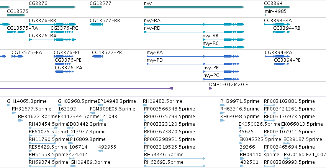326x168 pixels.
Task: Select EST LD13937.3prime label
Action: [x=87, y=132]
